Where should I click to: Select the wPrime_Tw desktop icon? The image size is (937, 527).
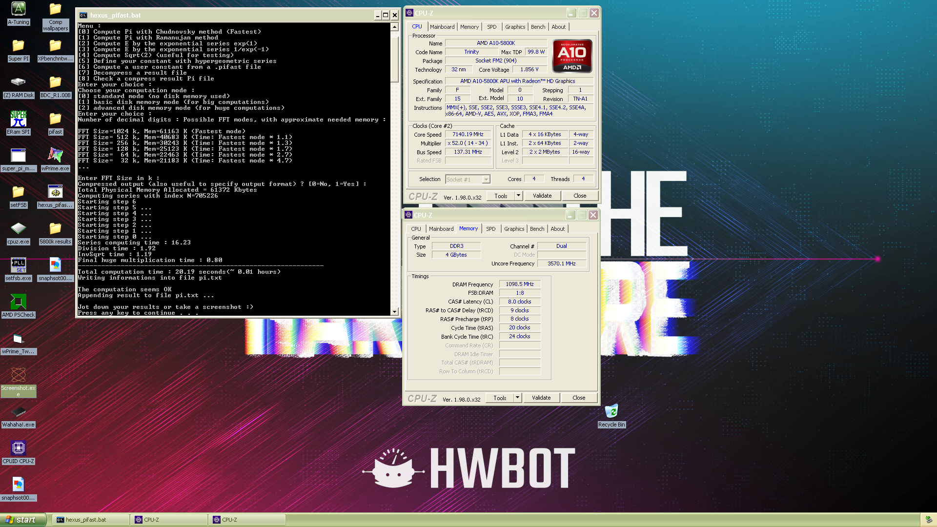point(19,343)
